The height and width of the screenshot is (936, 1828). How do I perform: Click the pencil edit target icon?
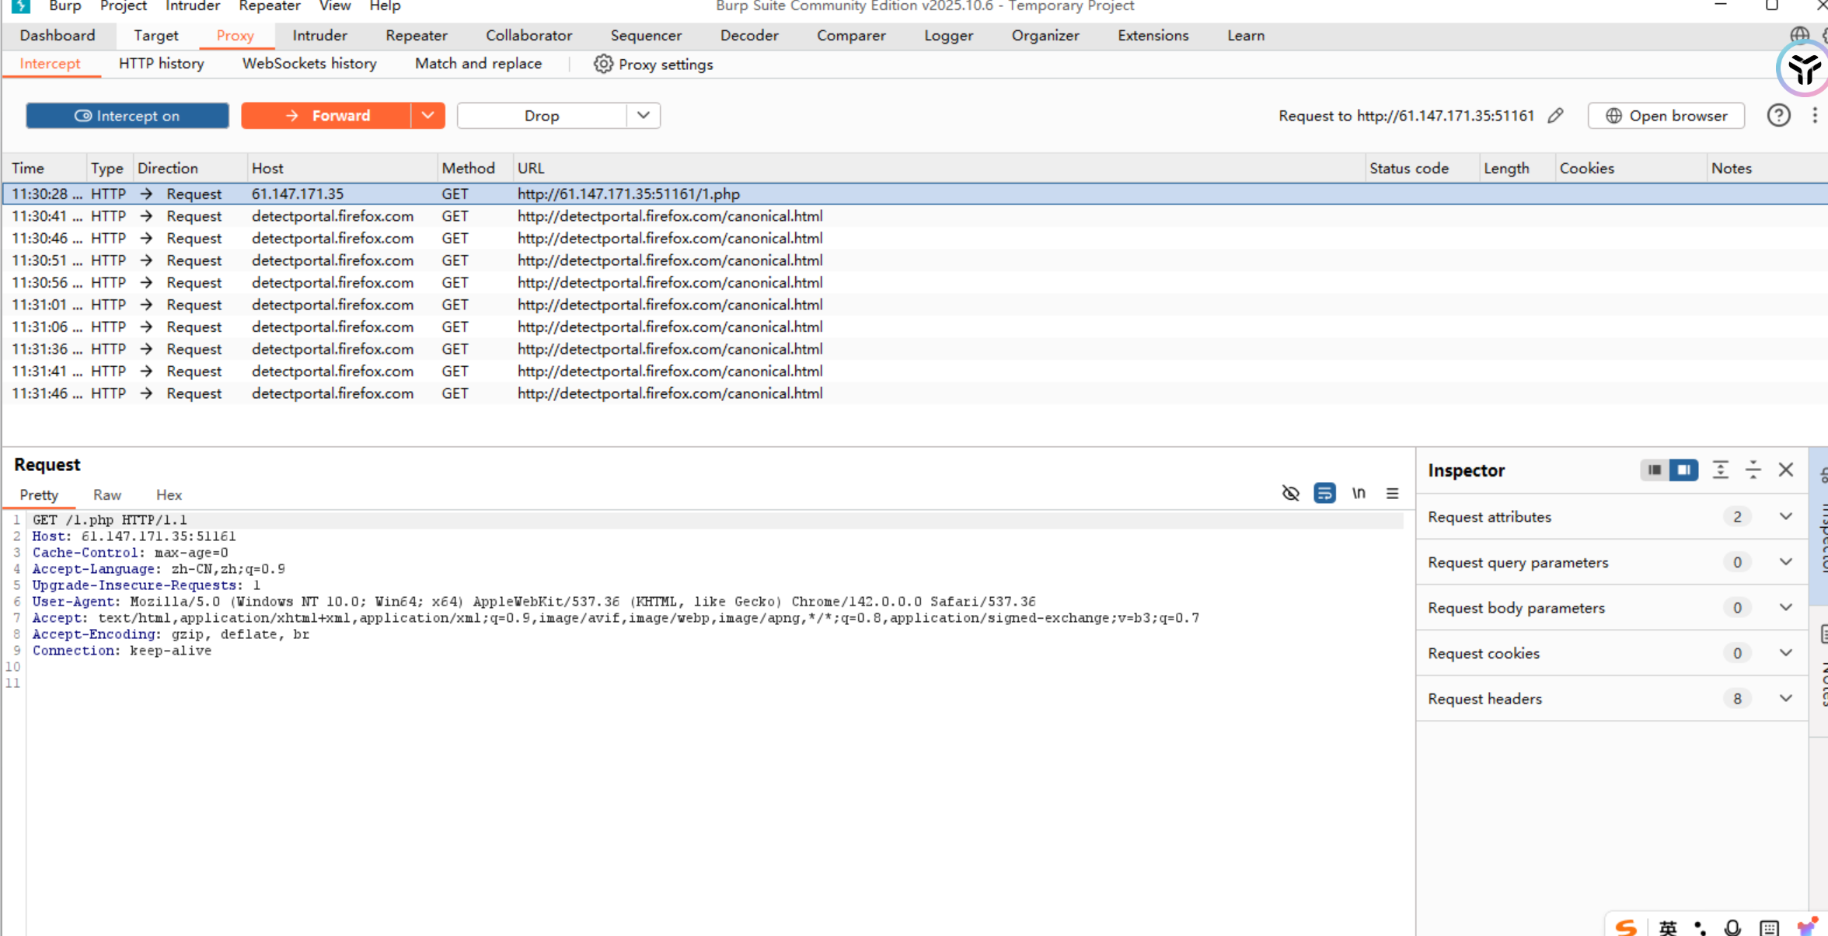click(1555, 116)
